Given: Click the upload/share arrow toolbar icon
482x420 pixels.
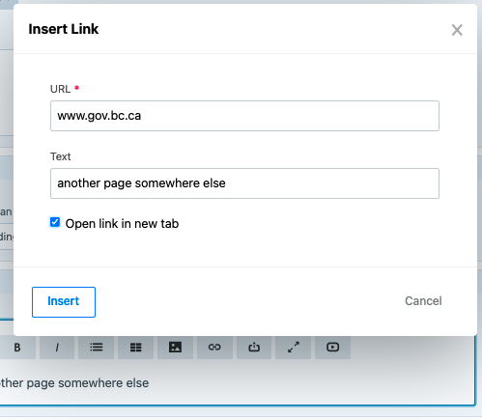Looking at the screenshot, I should point(254,348).
